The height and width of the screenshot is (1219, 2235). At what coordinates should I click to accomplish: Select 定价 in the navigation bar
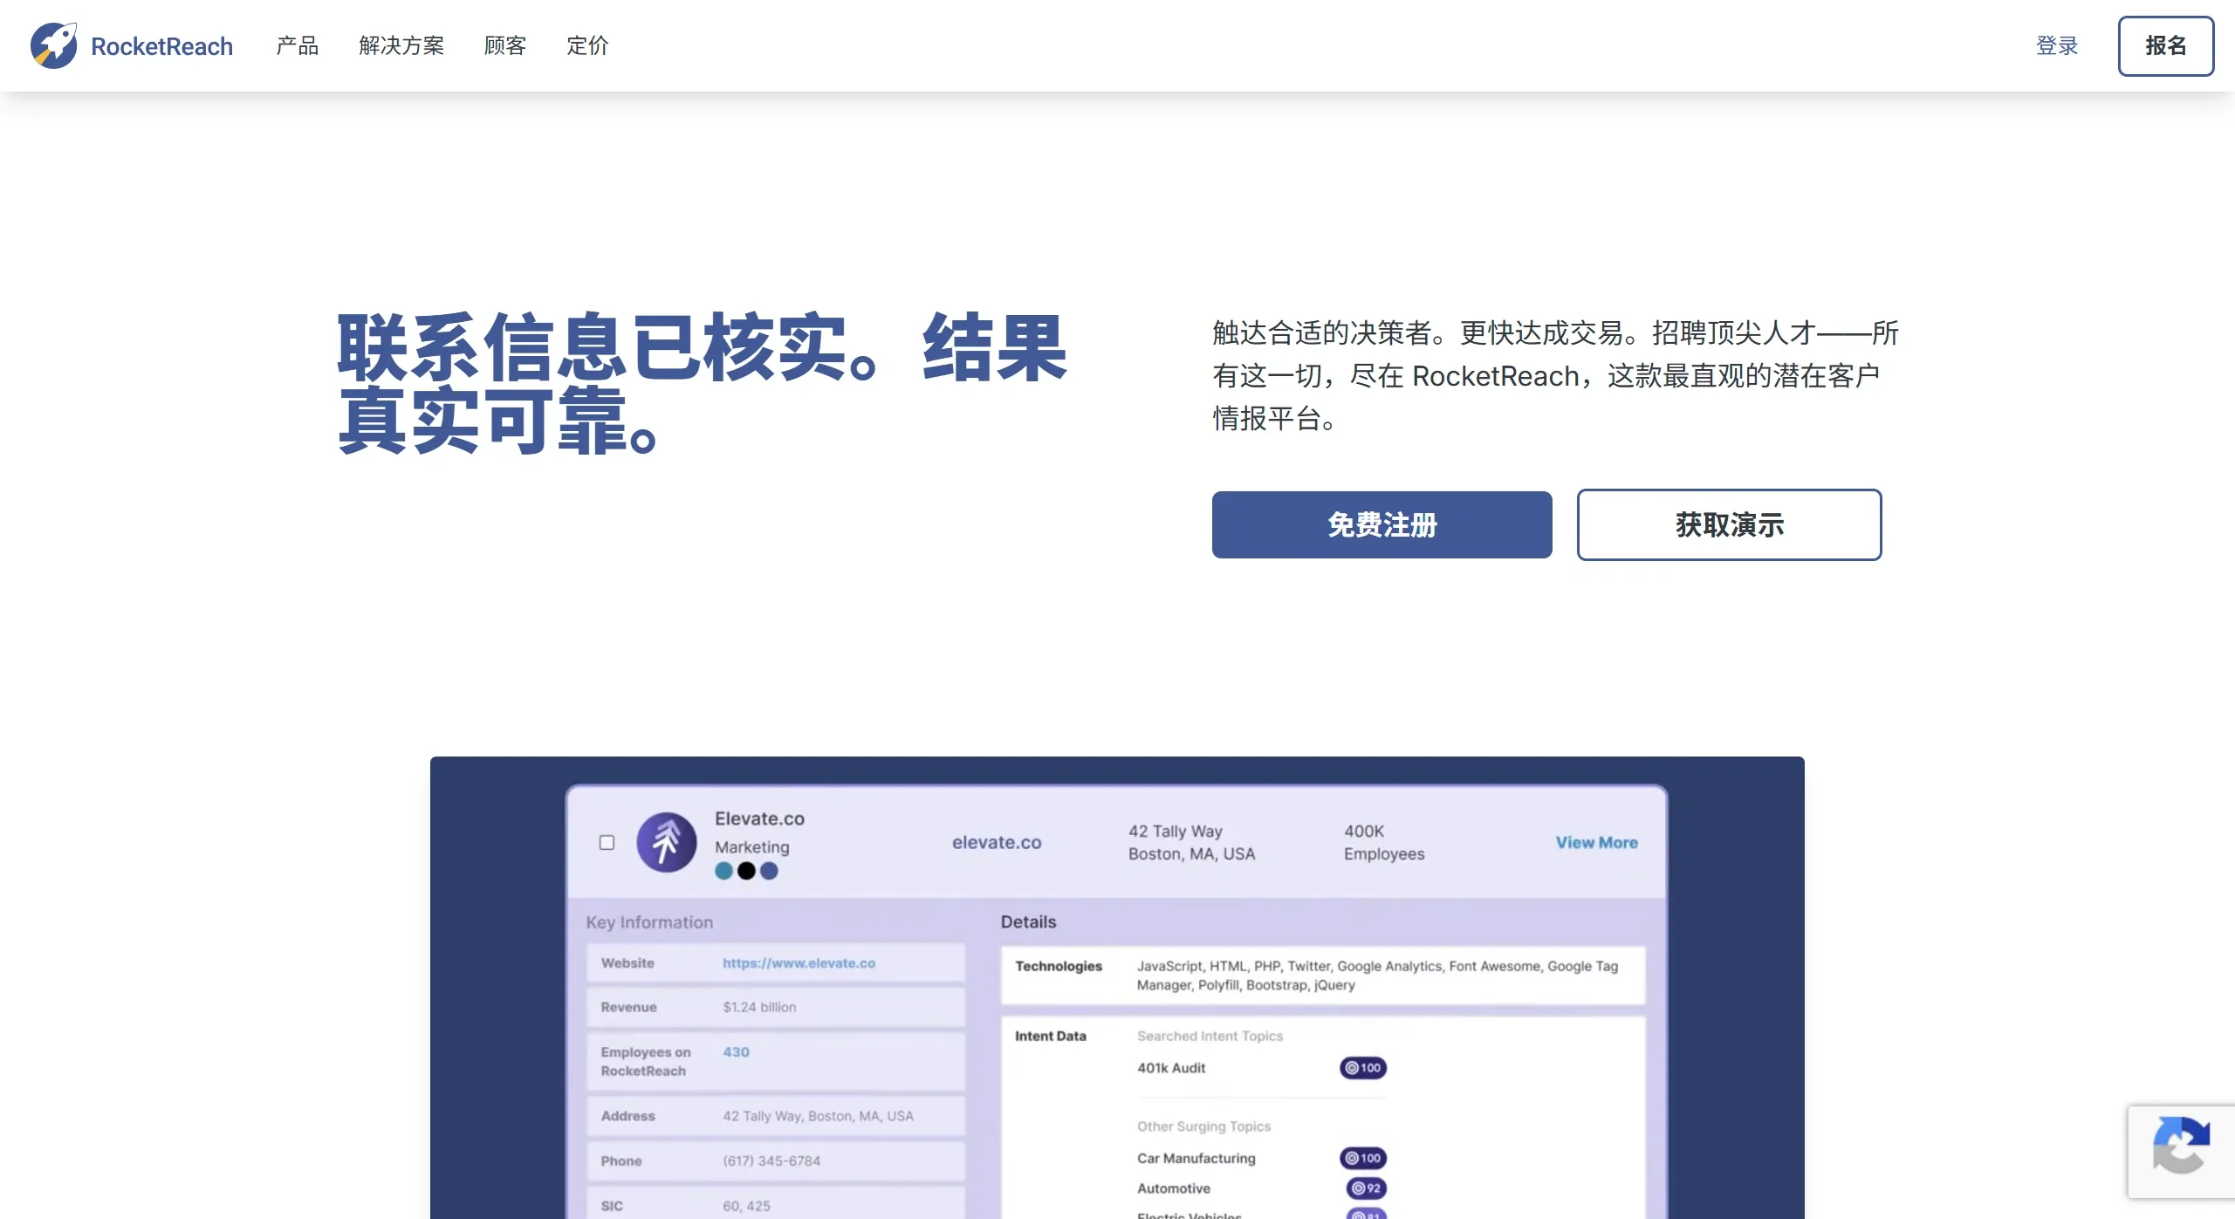pos(587,45)
